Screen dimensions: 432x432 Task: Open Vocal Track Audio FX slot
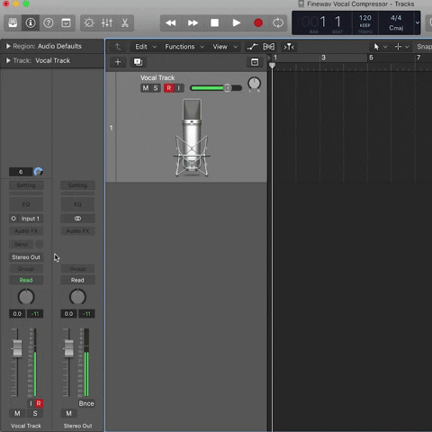point(26,231)
